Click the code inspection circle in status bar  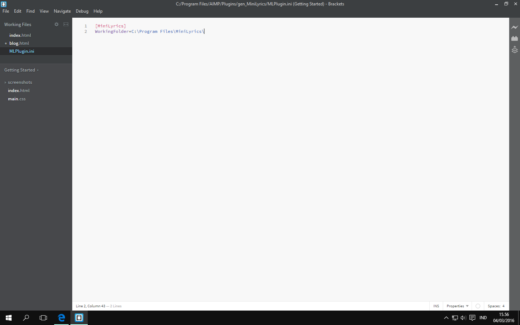pyautogui.click(x=478, y=306)
